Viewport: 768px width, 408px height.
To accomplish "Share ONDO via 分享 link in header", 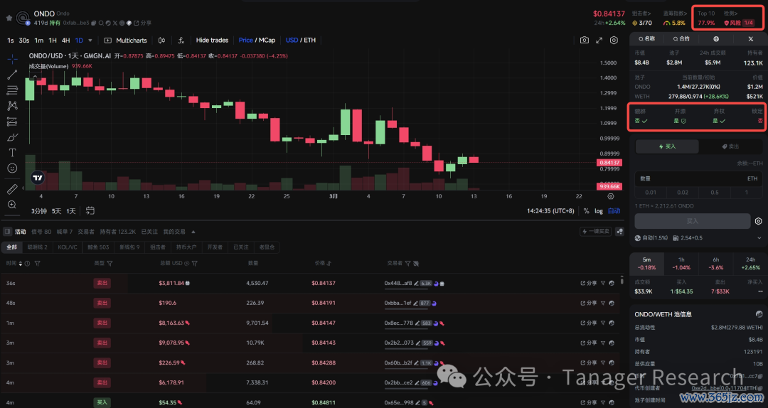I will (142, 23).
